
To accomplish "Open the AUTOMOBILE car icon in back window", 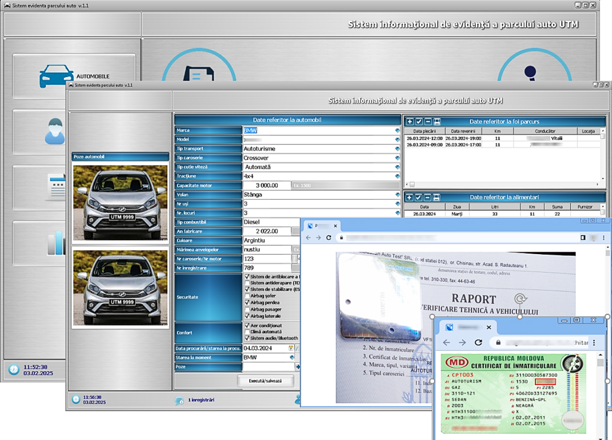I will (56, 76).
